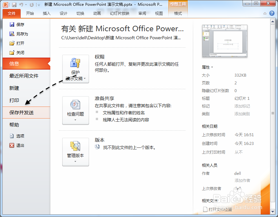Switch to the 视图 ribbon tab

click(x=159, y=14)
